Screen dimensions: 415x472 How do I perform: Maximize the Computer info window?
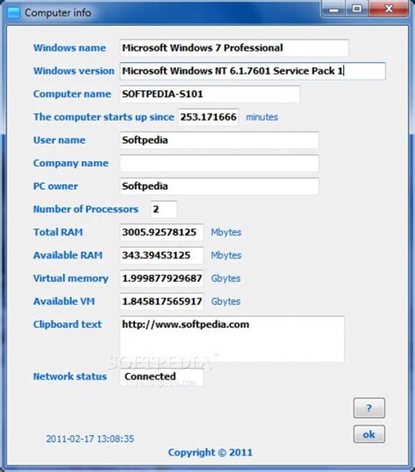[357, 9]
